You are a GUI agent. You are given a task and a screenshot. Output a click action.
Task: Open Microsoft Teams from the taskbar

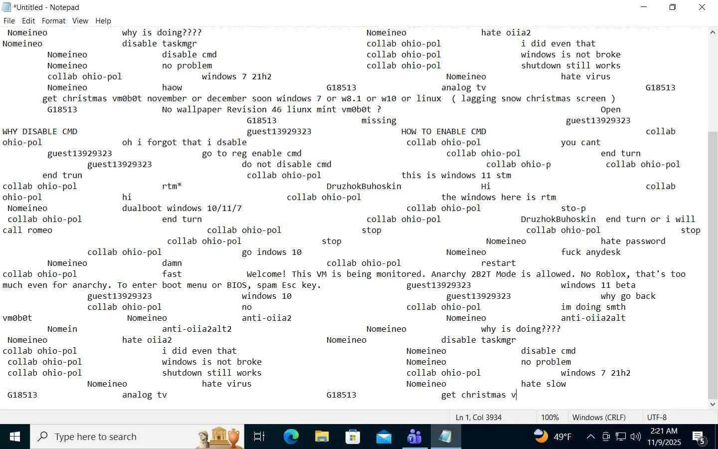click(x=415, y=437)
